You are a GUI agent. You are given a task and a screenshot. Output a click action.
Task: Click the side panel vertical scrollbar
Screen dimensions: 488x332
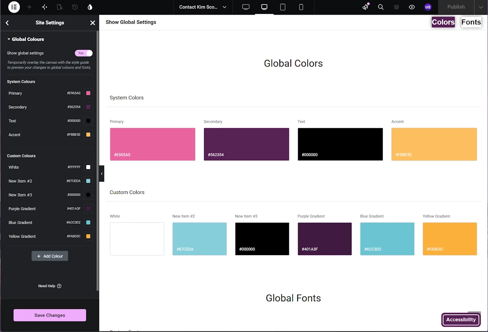click(x=98, y=161)
